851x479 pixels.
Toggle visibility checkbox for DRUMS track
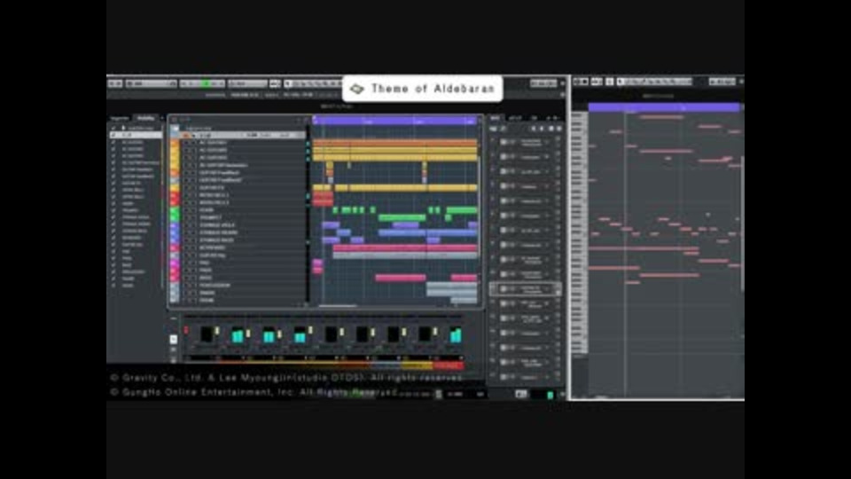(x=113, y=285)
